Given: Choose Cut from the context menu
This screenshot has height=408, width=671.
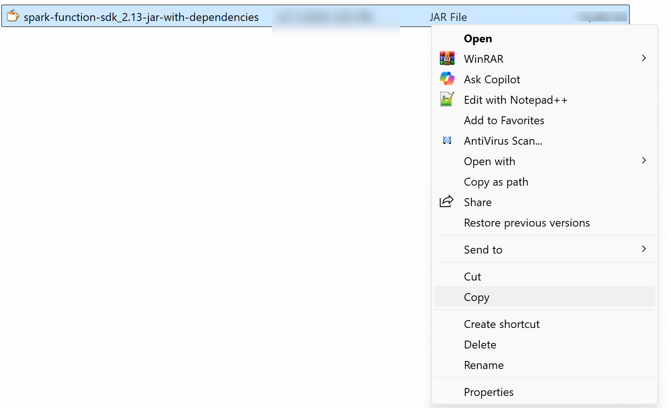Looking at the screenshot, I should click(x=544, y=277).
